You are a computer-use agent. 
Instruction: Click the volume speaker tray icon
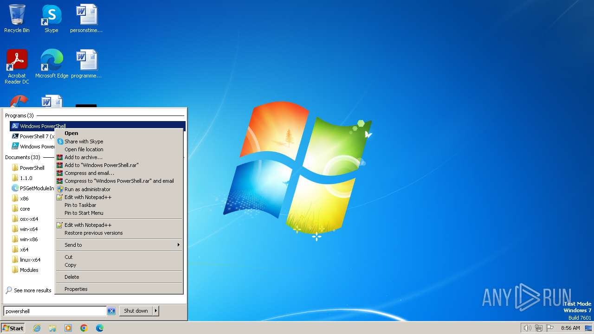click(x=527, y=328)
